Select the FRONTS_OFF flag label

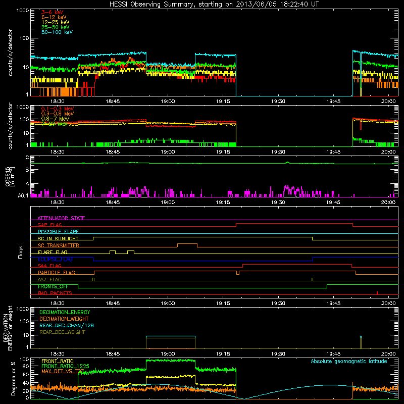coord(53,286)
